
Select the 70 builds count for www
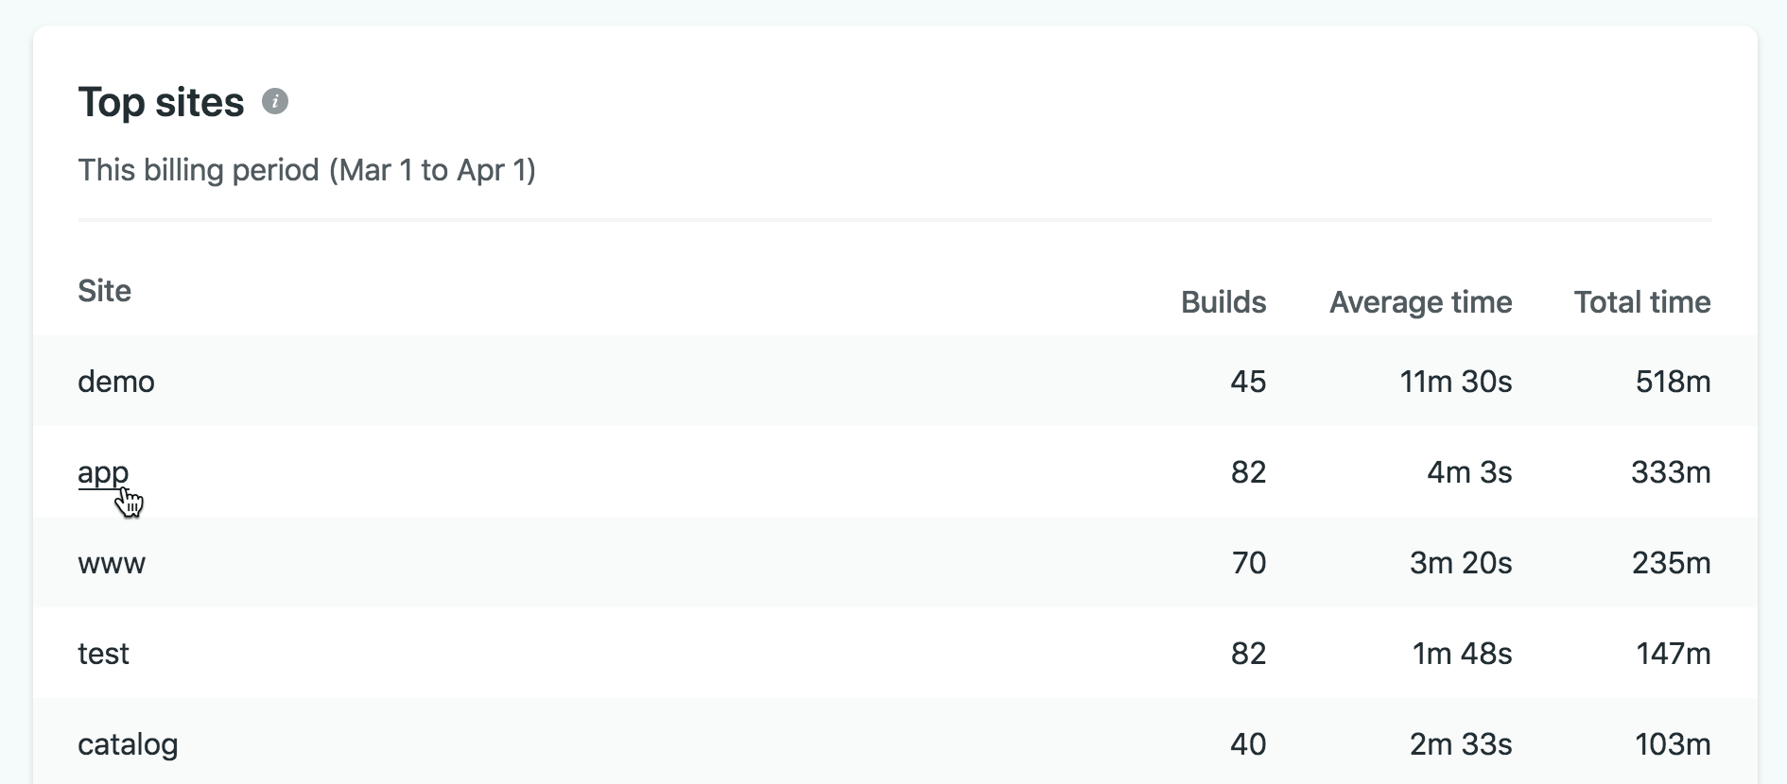click(x=1248, y=563)
